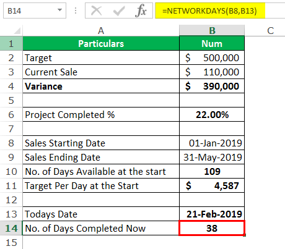Open the Insert Function fx dialog
The width and height of the screenshot is (285, 249).
pos(141,11)
